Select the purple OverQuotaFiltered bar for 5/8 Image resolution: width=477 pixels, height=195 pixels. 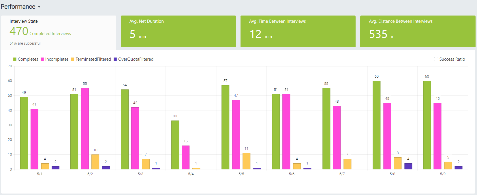(x=408, y=166)
